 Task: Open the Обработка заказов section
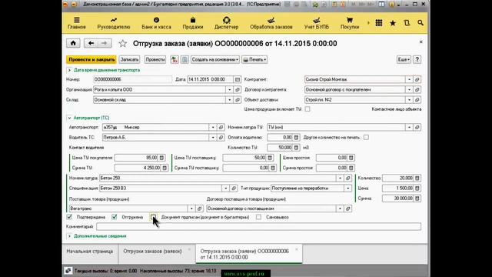coord(271,23)
